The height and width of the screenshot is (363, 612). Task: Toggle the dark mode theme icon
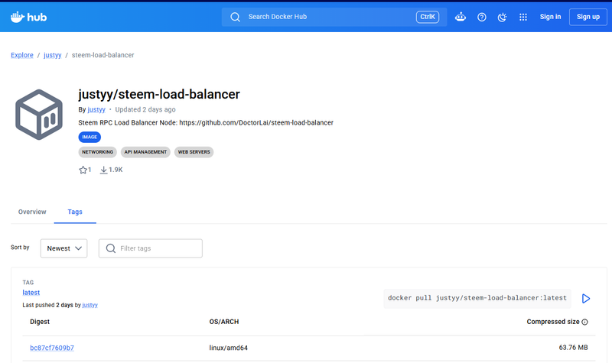coord(503,17)
